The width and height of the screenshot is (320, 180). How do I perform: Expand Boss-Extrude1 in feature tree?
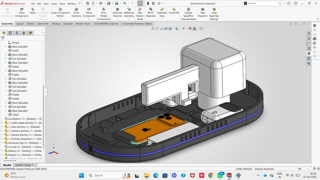(5, 46)
